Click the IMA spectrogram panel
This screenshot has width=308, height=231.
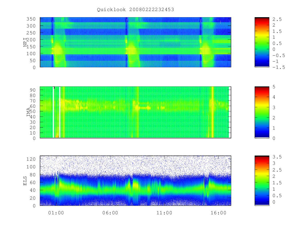[x=136, y=112]
